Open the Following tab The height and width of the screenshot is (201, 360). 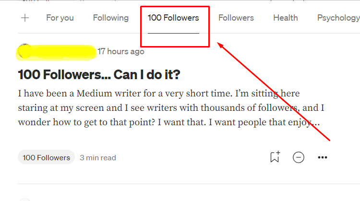(111, 18)
